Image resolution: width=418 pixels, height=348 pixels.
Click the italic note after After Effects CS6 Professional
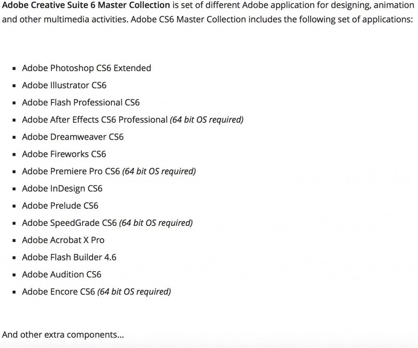tap(207, 120)
